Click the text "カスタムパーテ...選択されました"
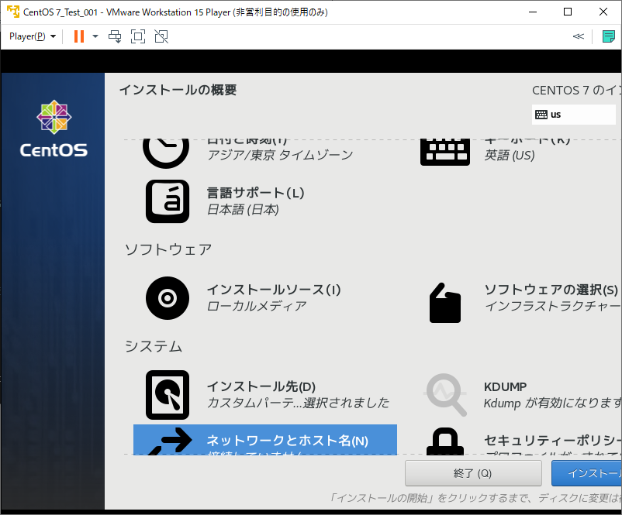Viewport: 622px width, 515px height. coord(298,403)
